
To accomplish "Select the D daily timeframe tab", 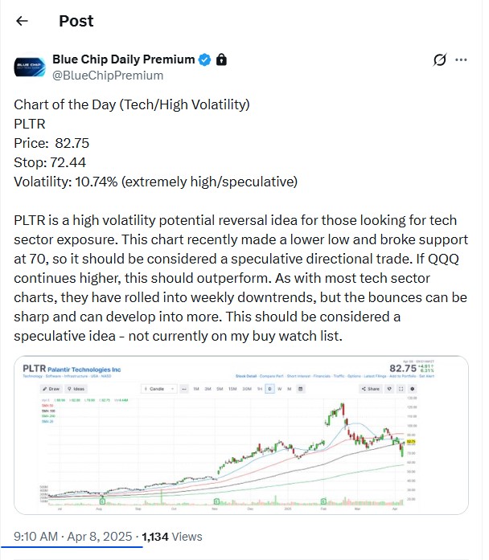I will [269, 389].
